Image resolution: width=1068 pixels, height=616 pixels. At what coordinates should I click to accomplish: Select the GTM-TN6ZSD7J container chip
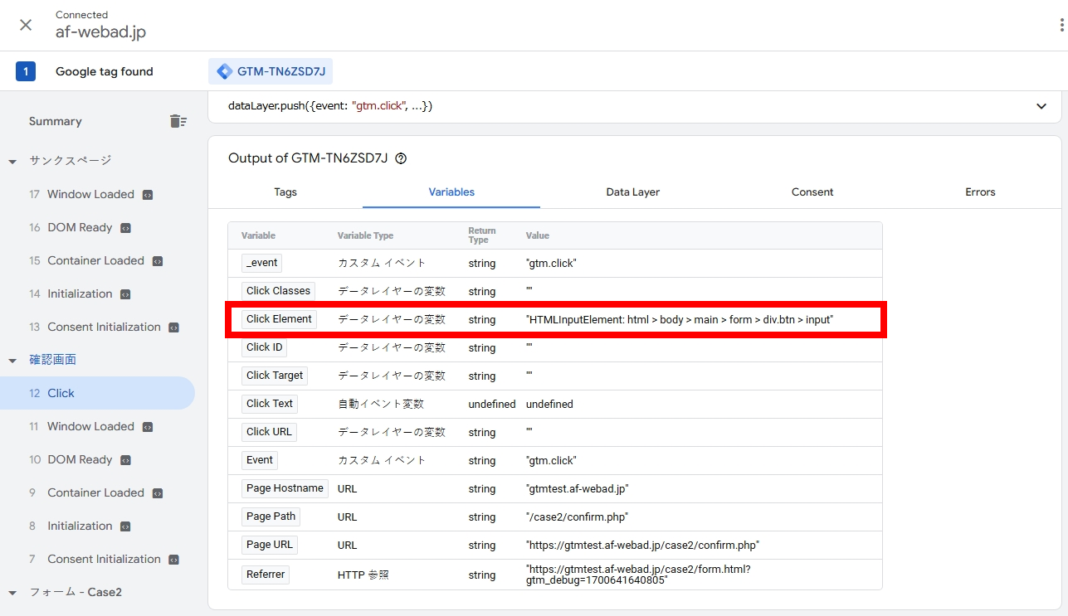(271, 71)
